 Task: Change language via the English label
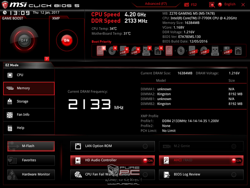point(230,4)
